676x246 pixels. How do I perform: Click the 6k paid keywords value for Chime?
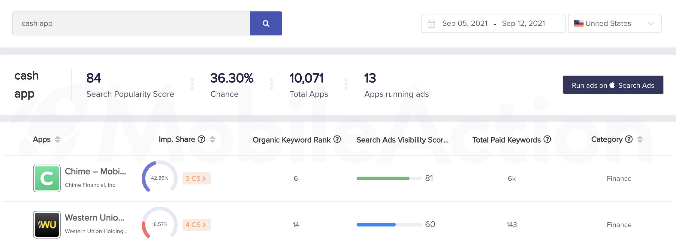coord(512,178)
